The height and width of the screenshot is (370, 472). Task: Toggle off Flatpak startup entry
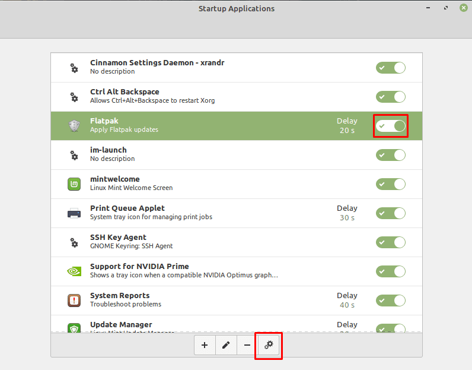point(391,126)
